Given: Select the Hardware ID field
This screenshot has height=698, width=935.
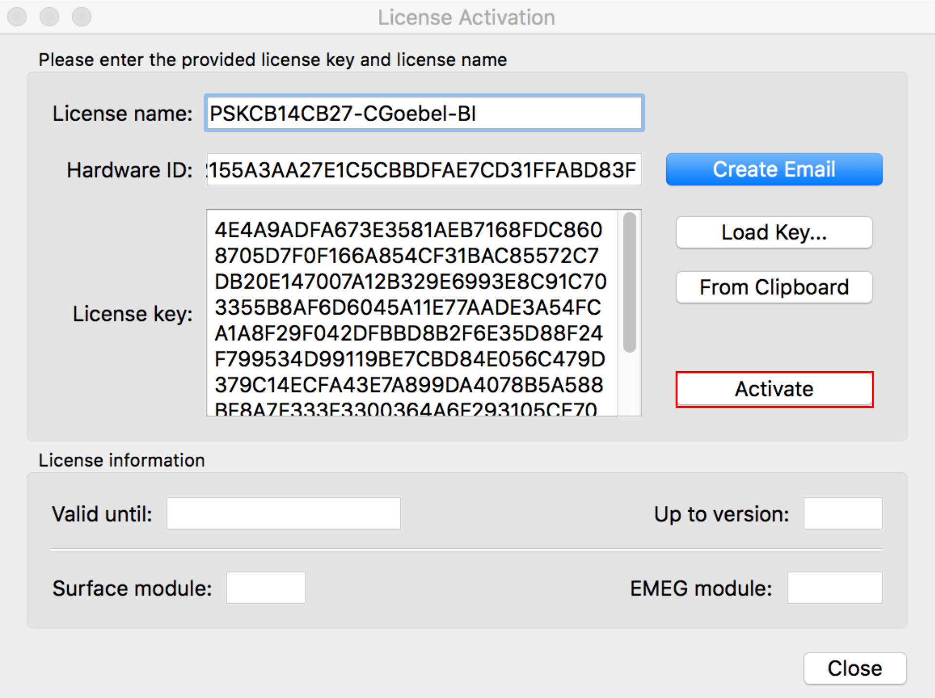Looking at the screenshot, I should pos(424,170).
